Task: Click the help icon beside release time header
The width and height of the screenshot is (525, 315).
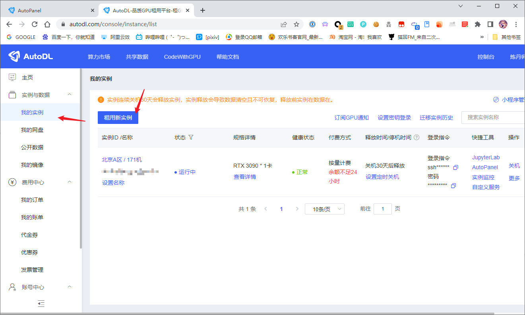Action: point(417,137)
